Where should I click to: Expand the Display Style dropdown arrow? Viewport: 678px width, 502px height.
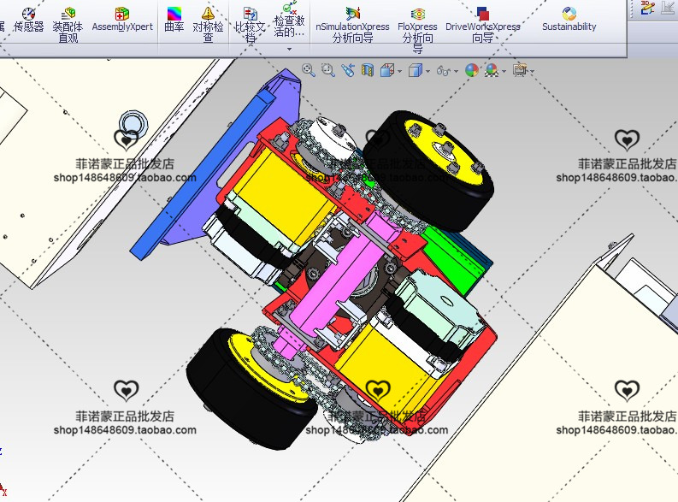pos(427,71)
